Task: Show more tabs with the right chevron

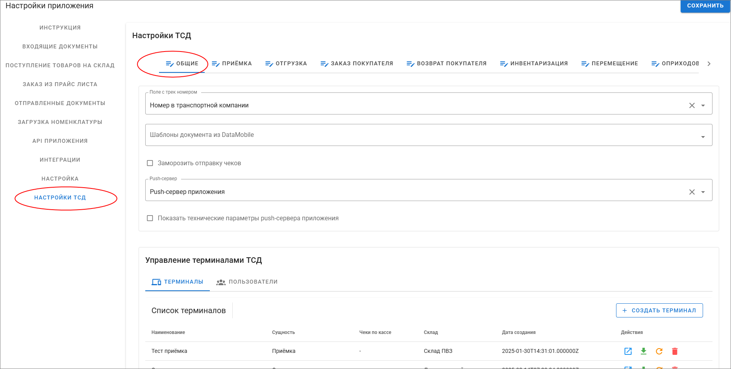Action: coord(709,64)
